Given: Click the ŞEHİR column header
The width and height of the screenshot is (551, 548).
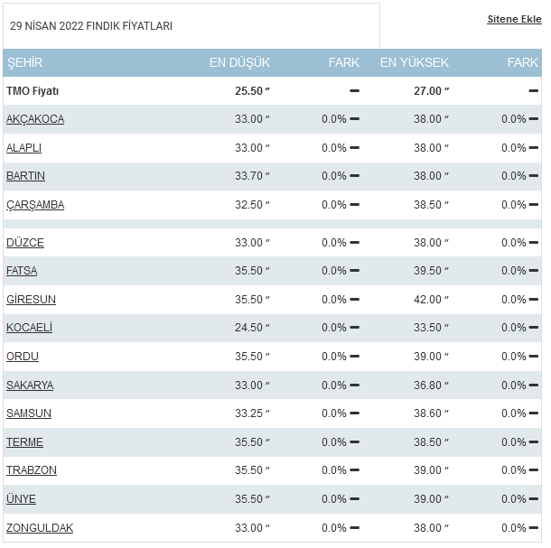Looking at the screenshot, I should tap(25, 62).
